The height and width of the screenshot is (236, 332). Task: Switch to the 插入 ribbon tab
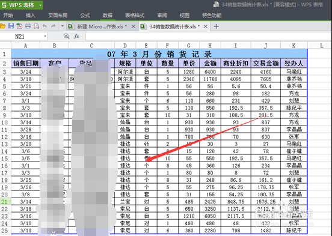pyautogui.click(x=30, y=15)
